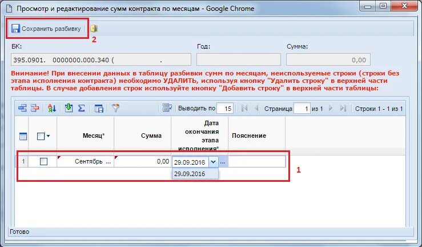Click row number 1 cell

[x=23, y=161]
